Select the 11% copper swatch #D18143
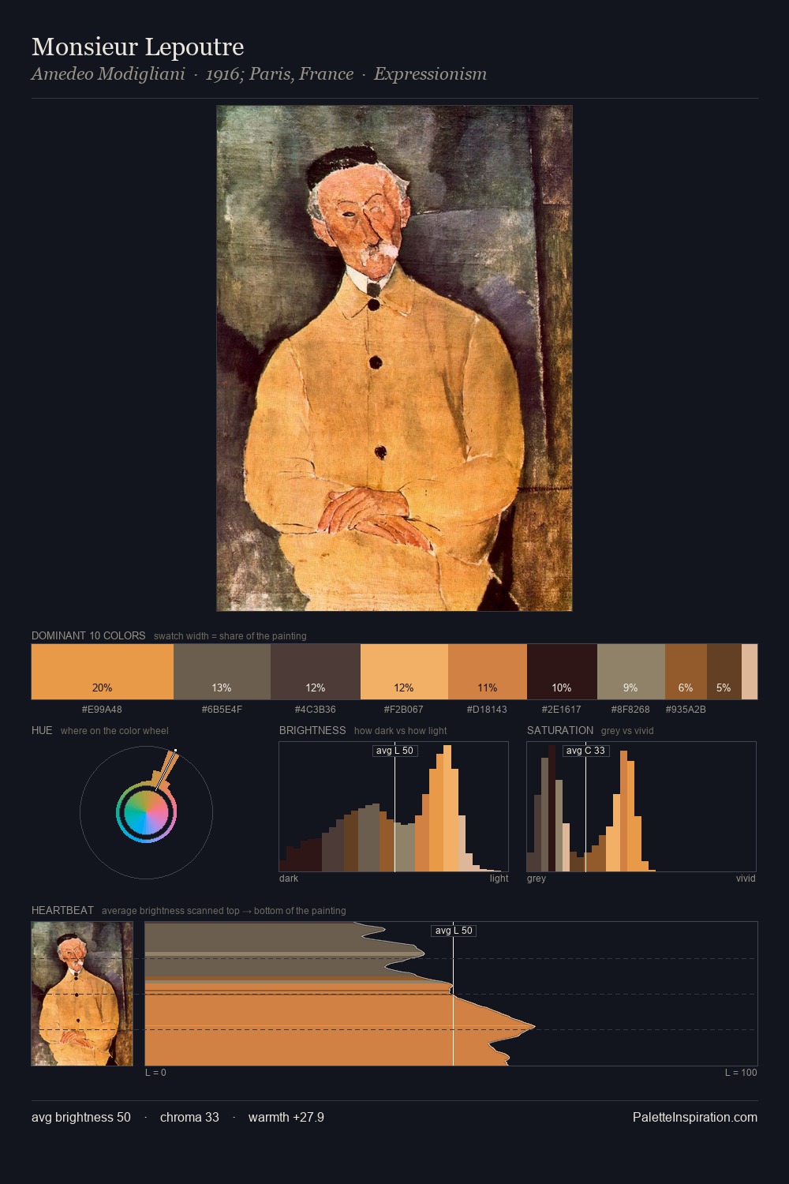The image size is (789, 1184). pos(488,672)
